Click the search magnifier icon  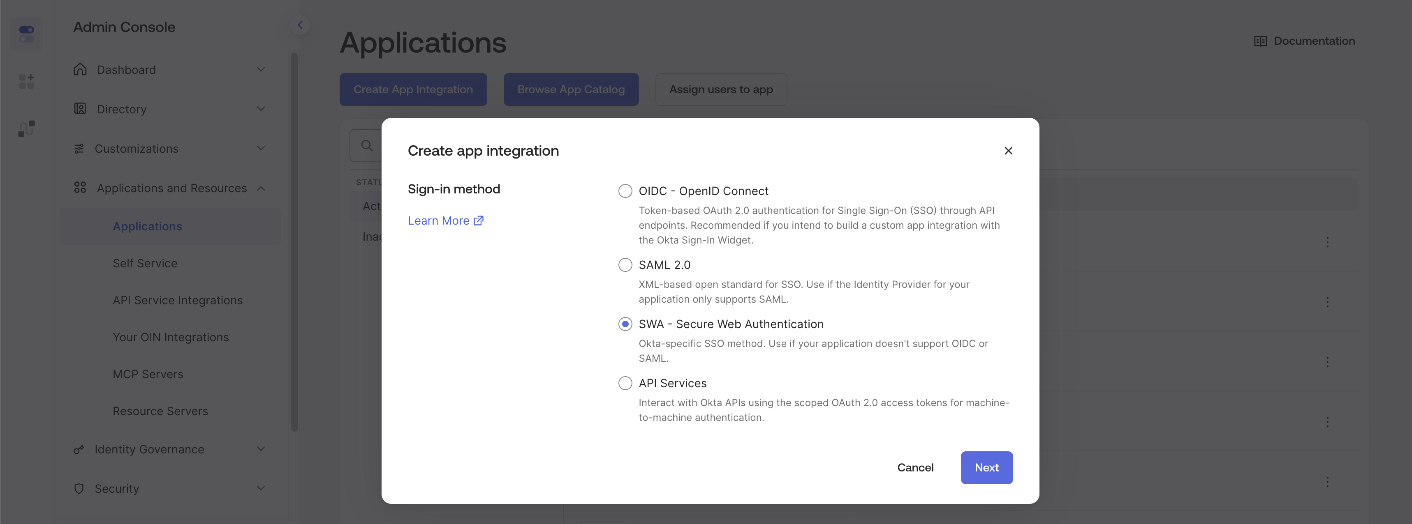pos(367,146)
